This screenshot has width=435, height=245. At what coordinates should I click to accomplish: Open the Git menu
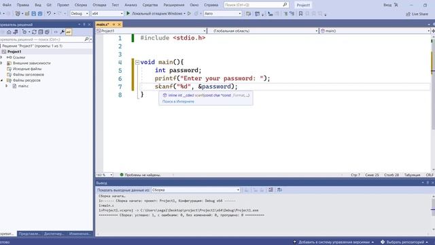click(49, 5)
